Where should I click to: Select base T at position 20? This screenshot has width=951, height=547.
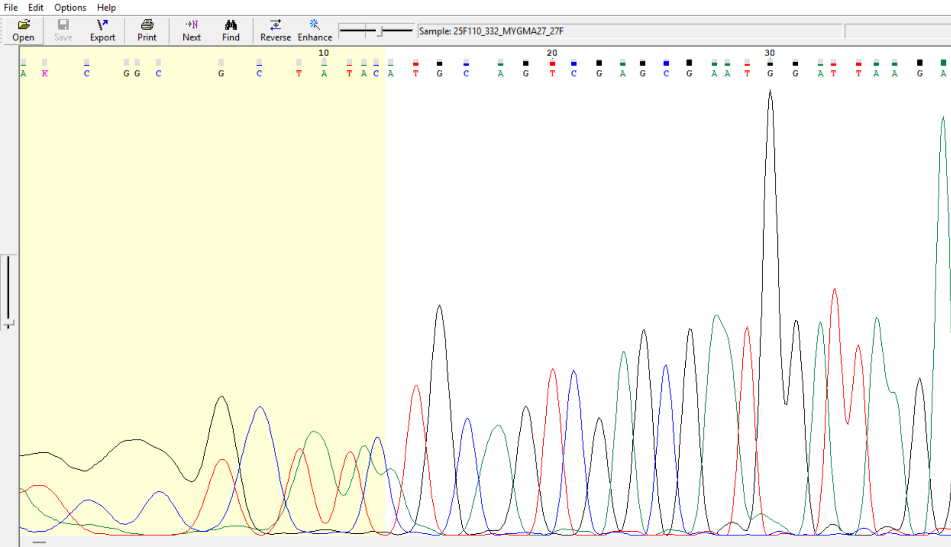(552, 73)
